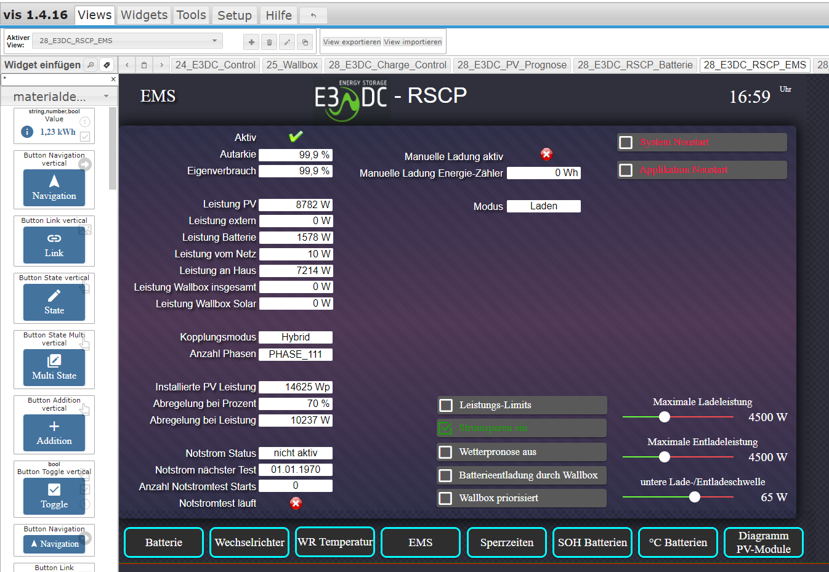Screen dimensions: 829x572
Task: Go to previous view tab arrow
Action: point(127,65)
